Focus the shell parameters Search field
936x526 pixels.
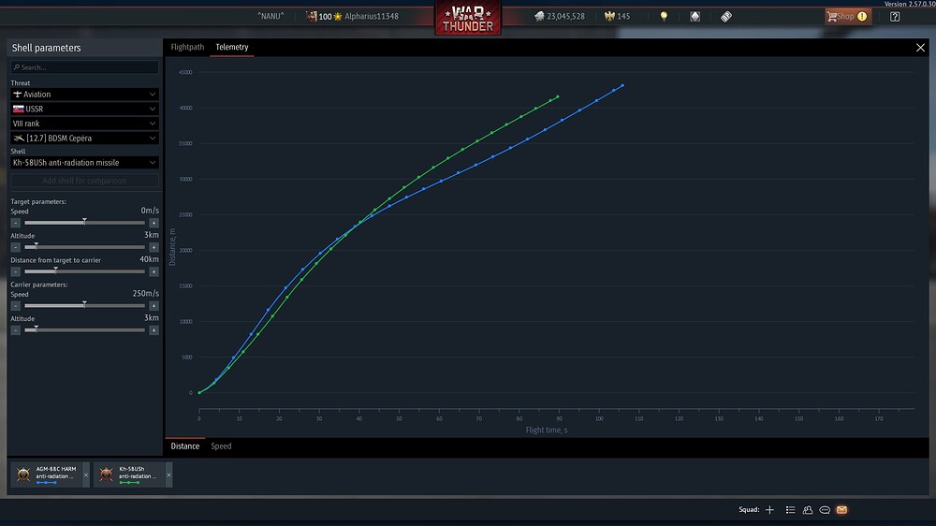[84, 67]
